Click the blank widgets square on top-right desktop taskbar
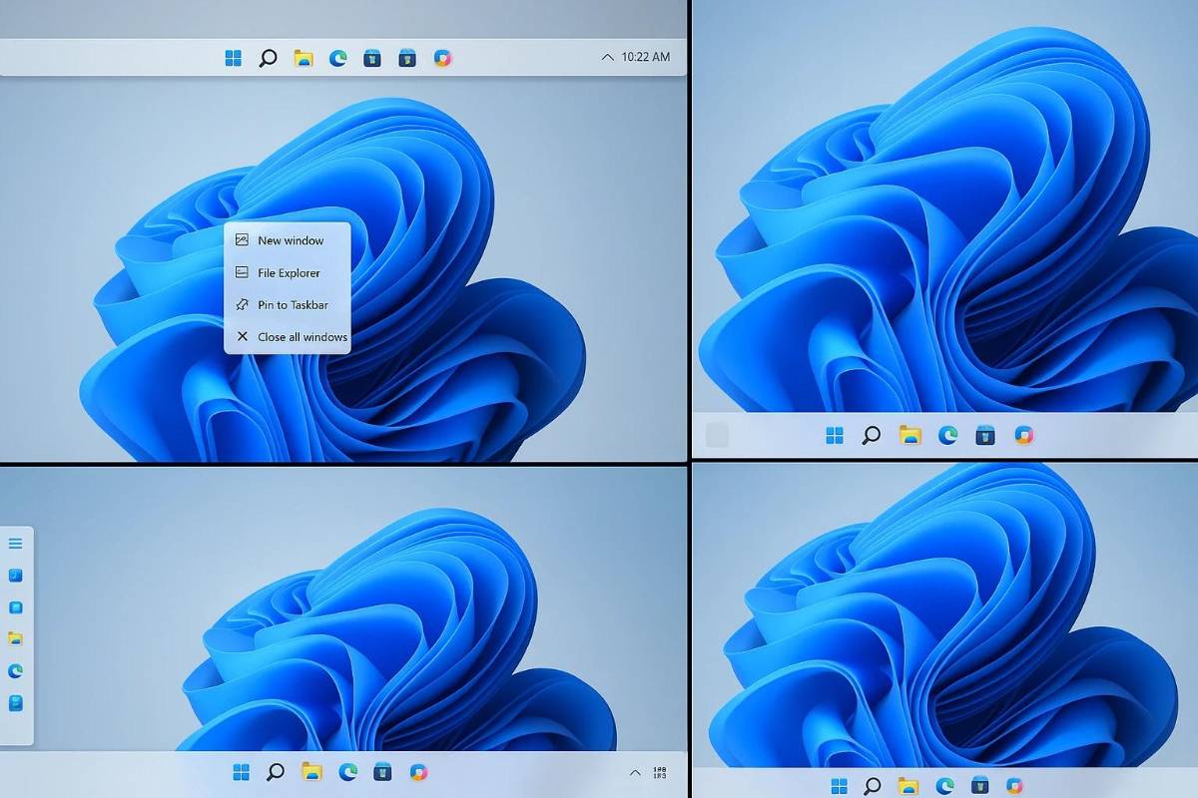 717,435
